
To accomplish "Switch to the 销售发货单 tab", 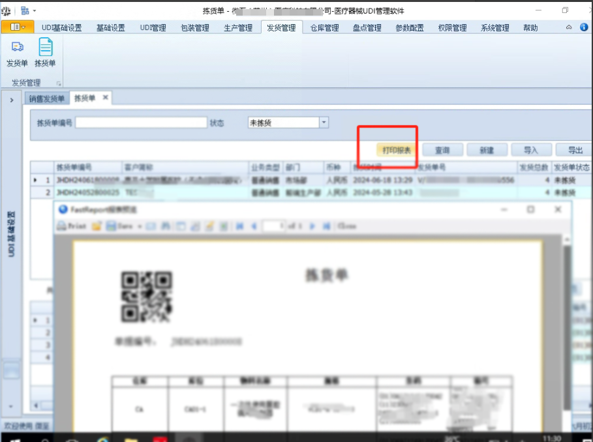I will (45, 98).
